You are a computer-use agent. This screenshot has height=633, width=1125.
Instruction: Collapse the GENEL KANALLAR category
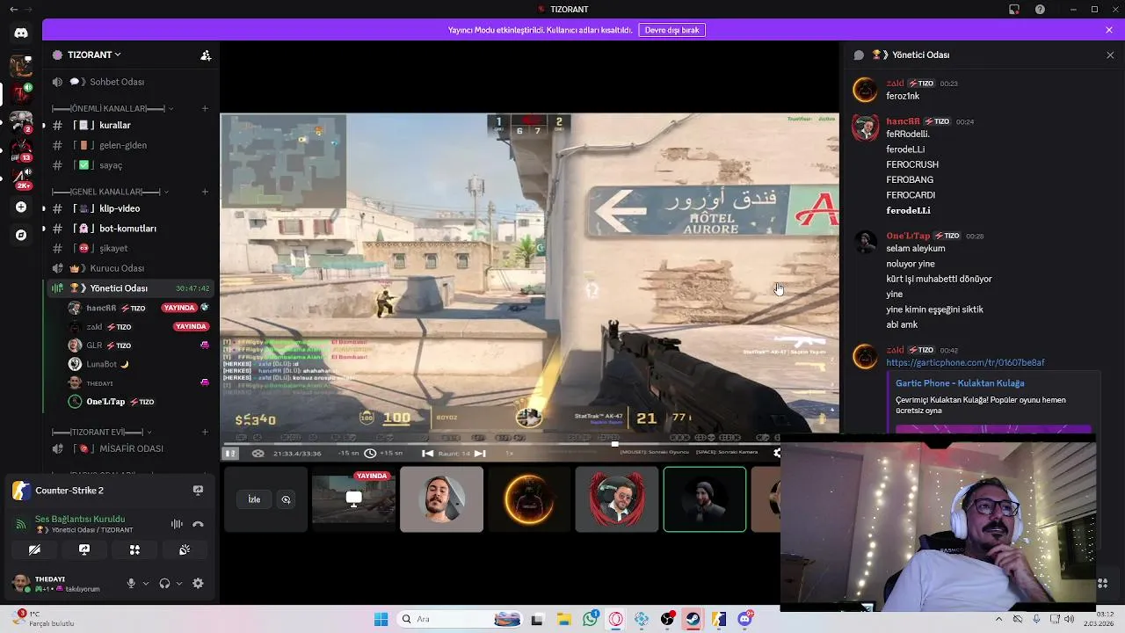(x=111, y=192)
